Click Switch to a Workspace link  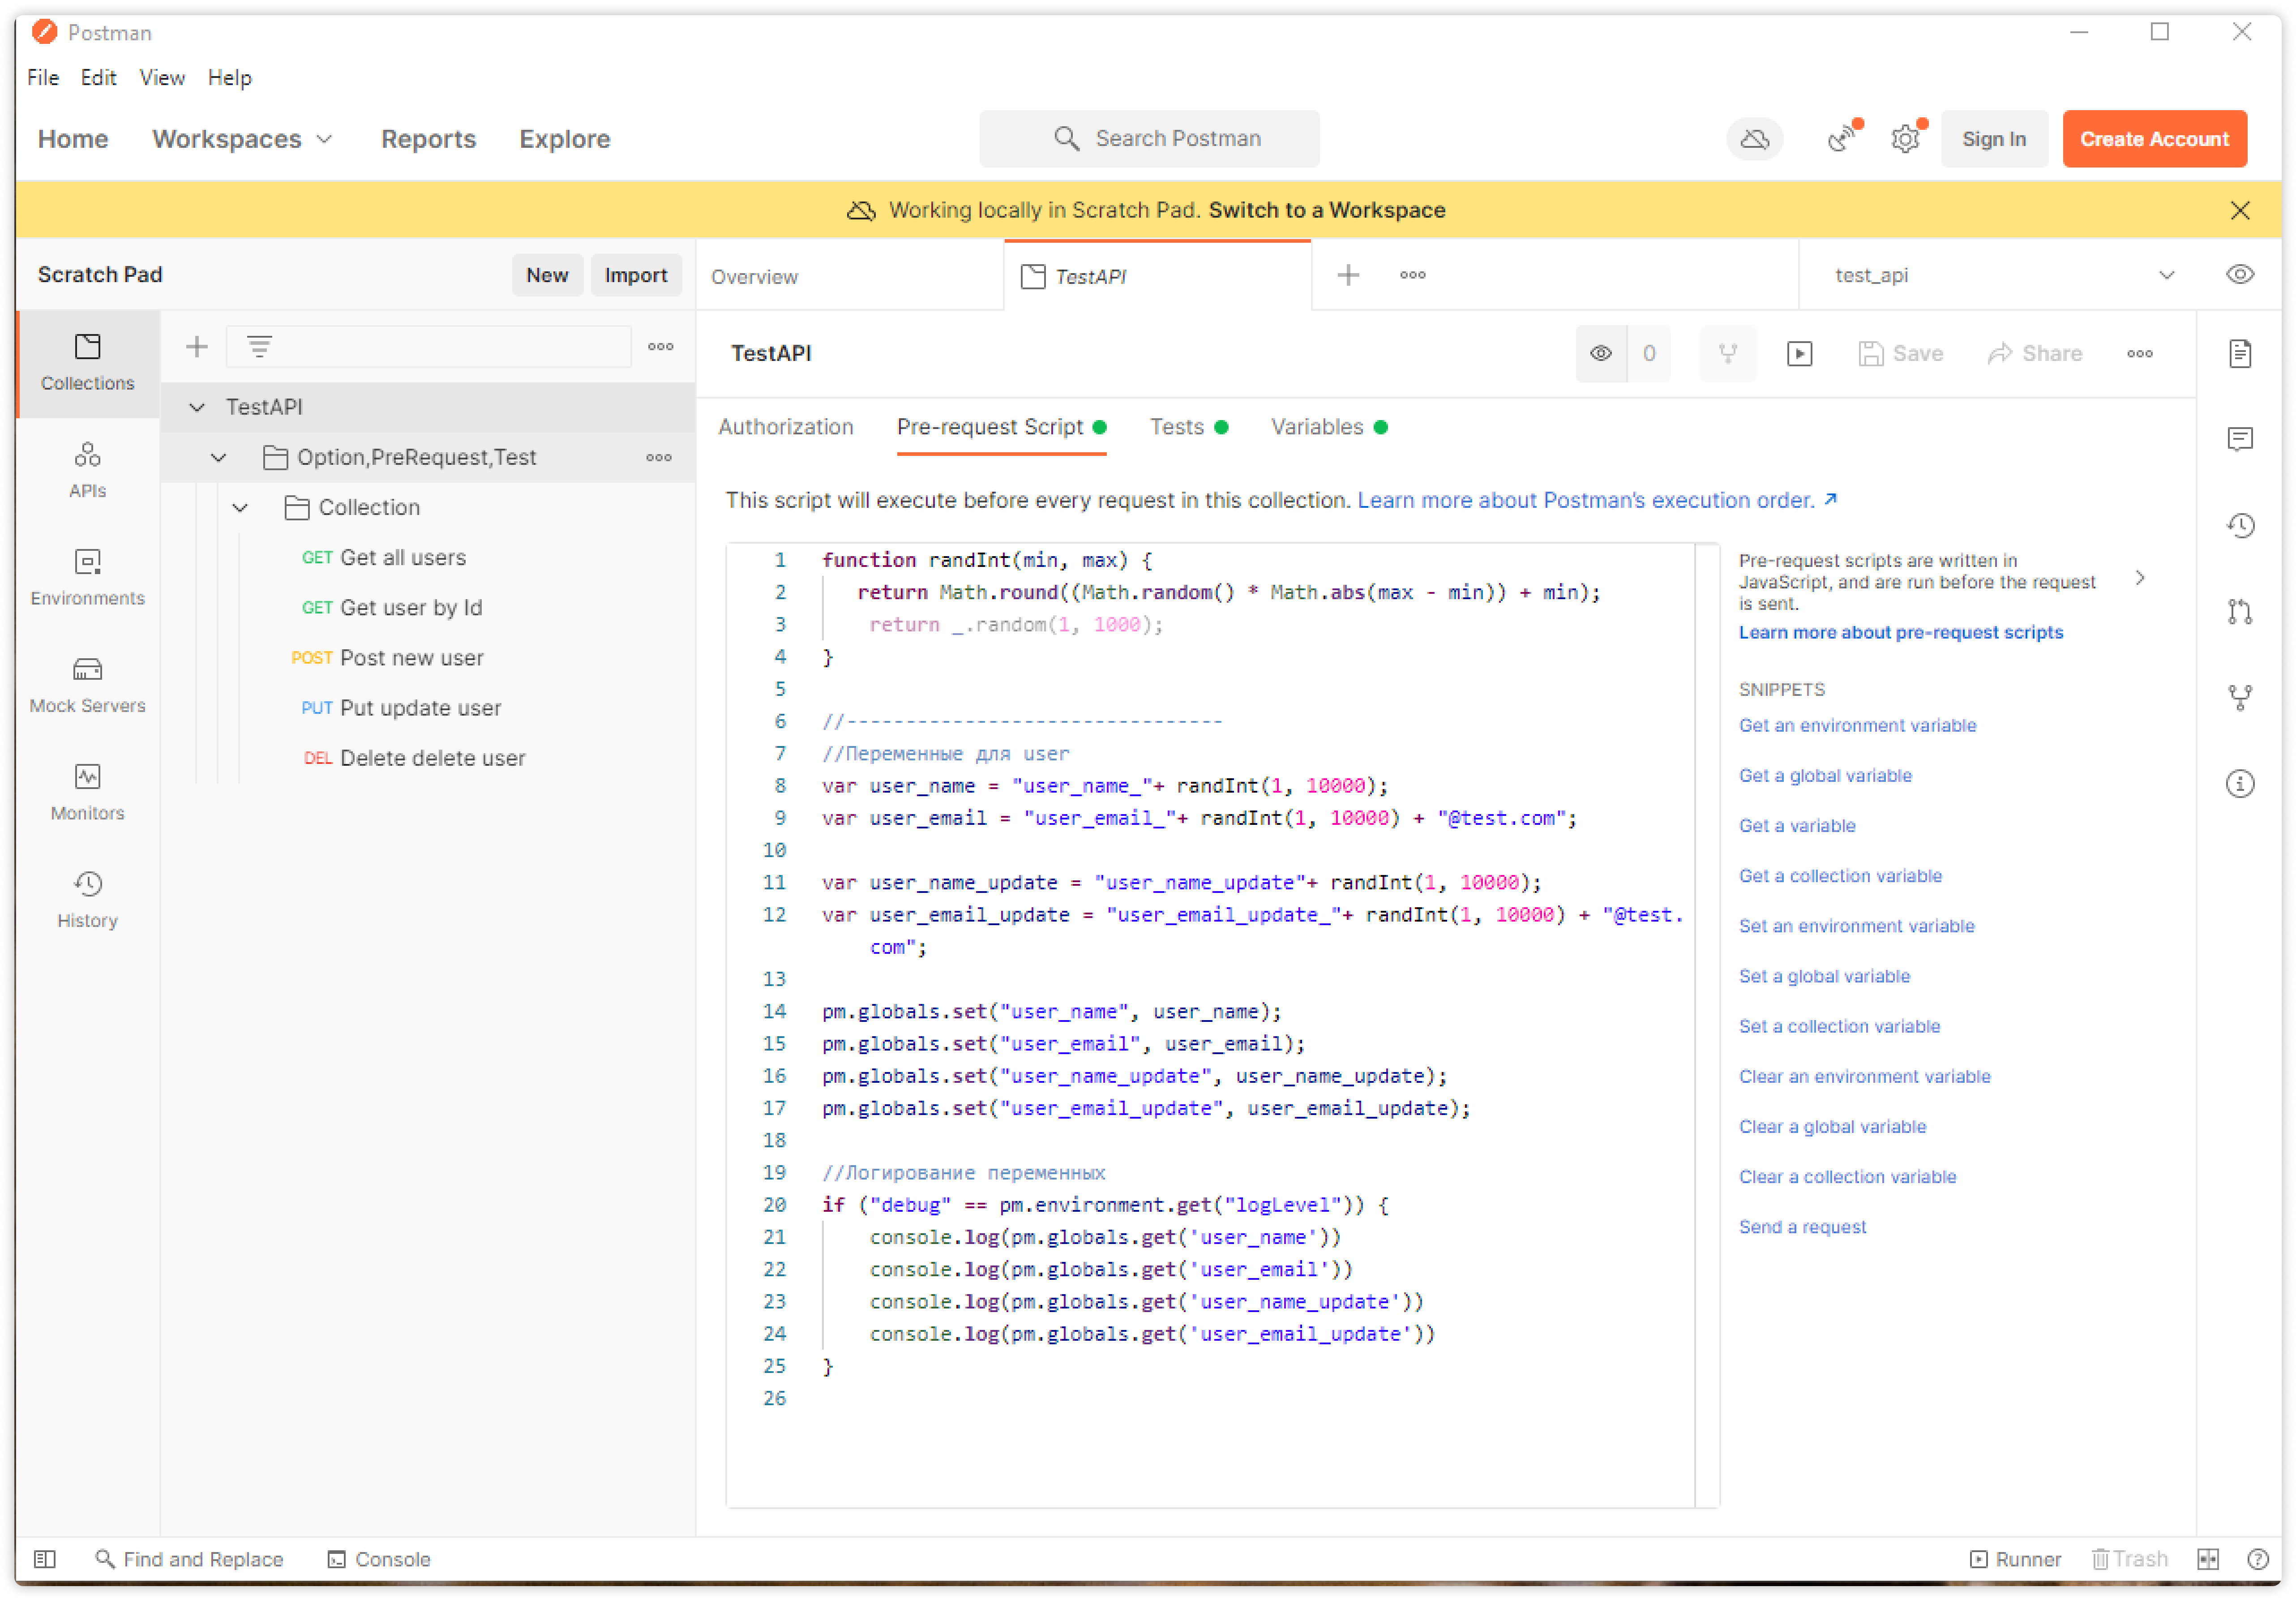point(1326,210)
